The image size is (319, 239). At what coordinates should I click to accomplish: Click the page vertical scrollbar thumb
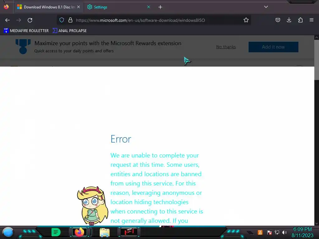coord(317,60)
